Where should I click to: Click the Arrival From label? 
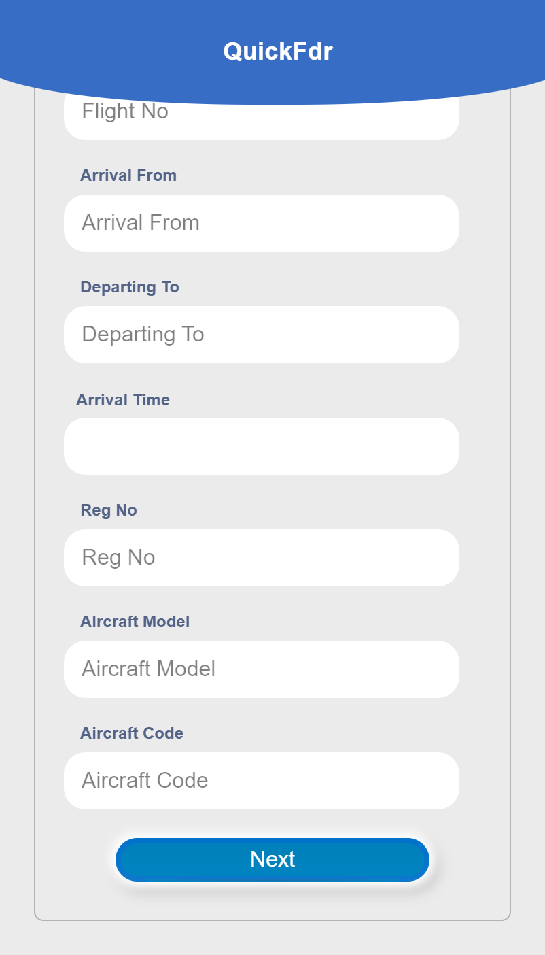[128, 175]
